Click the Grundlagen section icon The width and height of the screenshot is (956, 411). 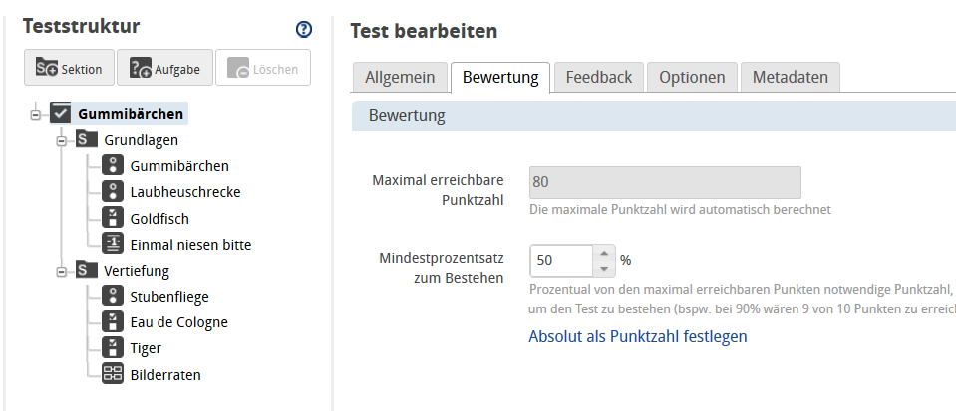click(x=87, y=140)
